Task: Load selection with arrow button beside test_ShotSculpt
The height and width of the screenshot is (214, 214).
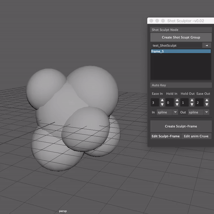Action: (x=207, y=45)
